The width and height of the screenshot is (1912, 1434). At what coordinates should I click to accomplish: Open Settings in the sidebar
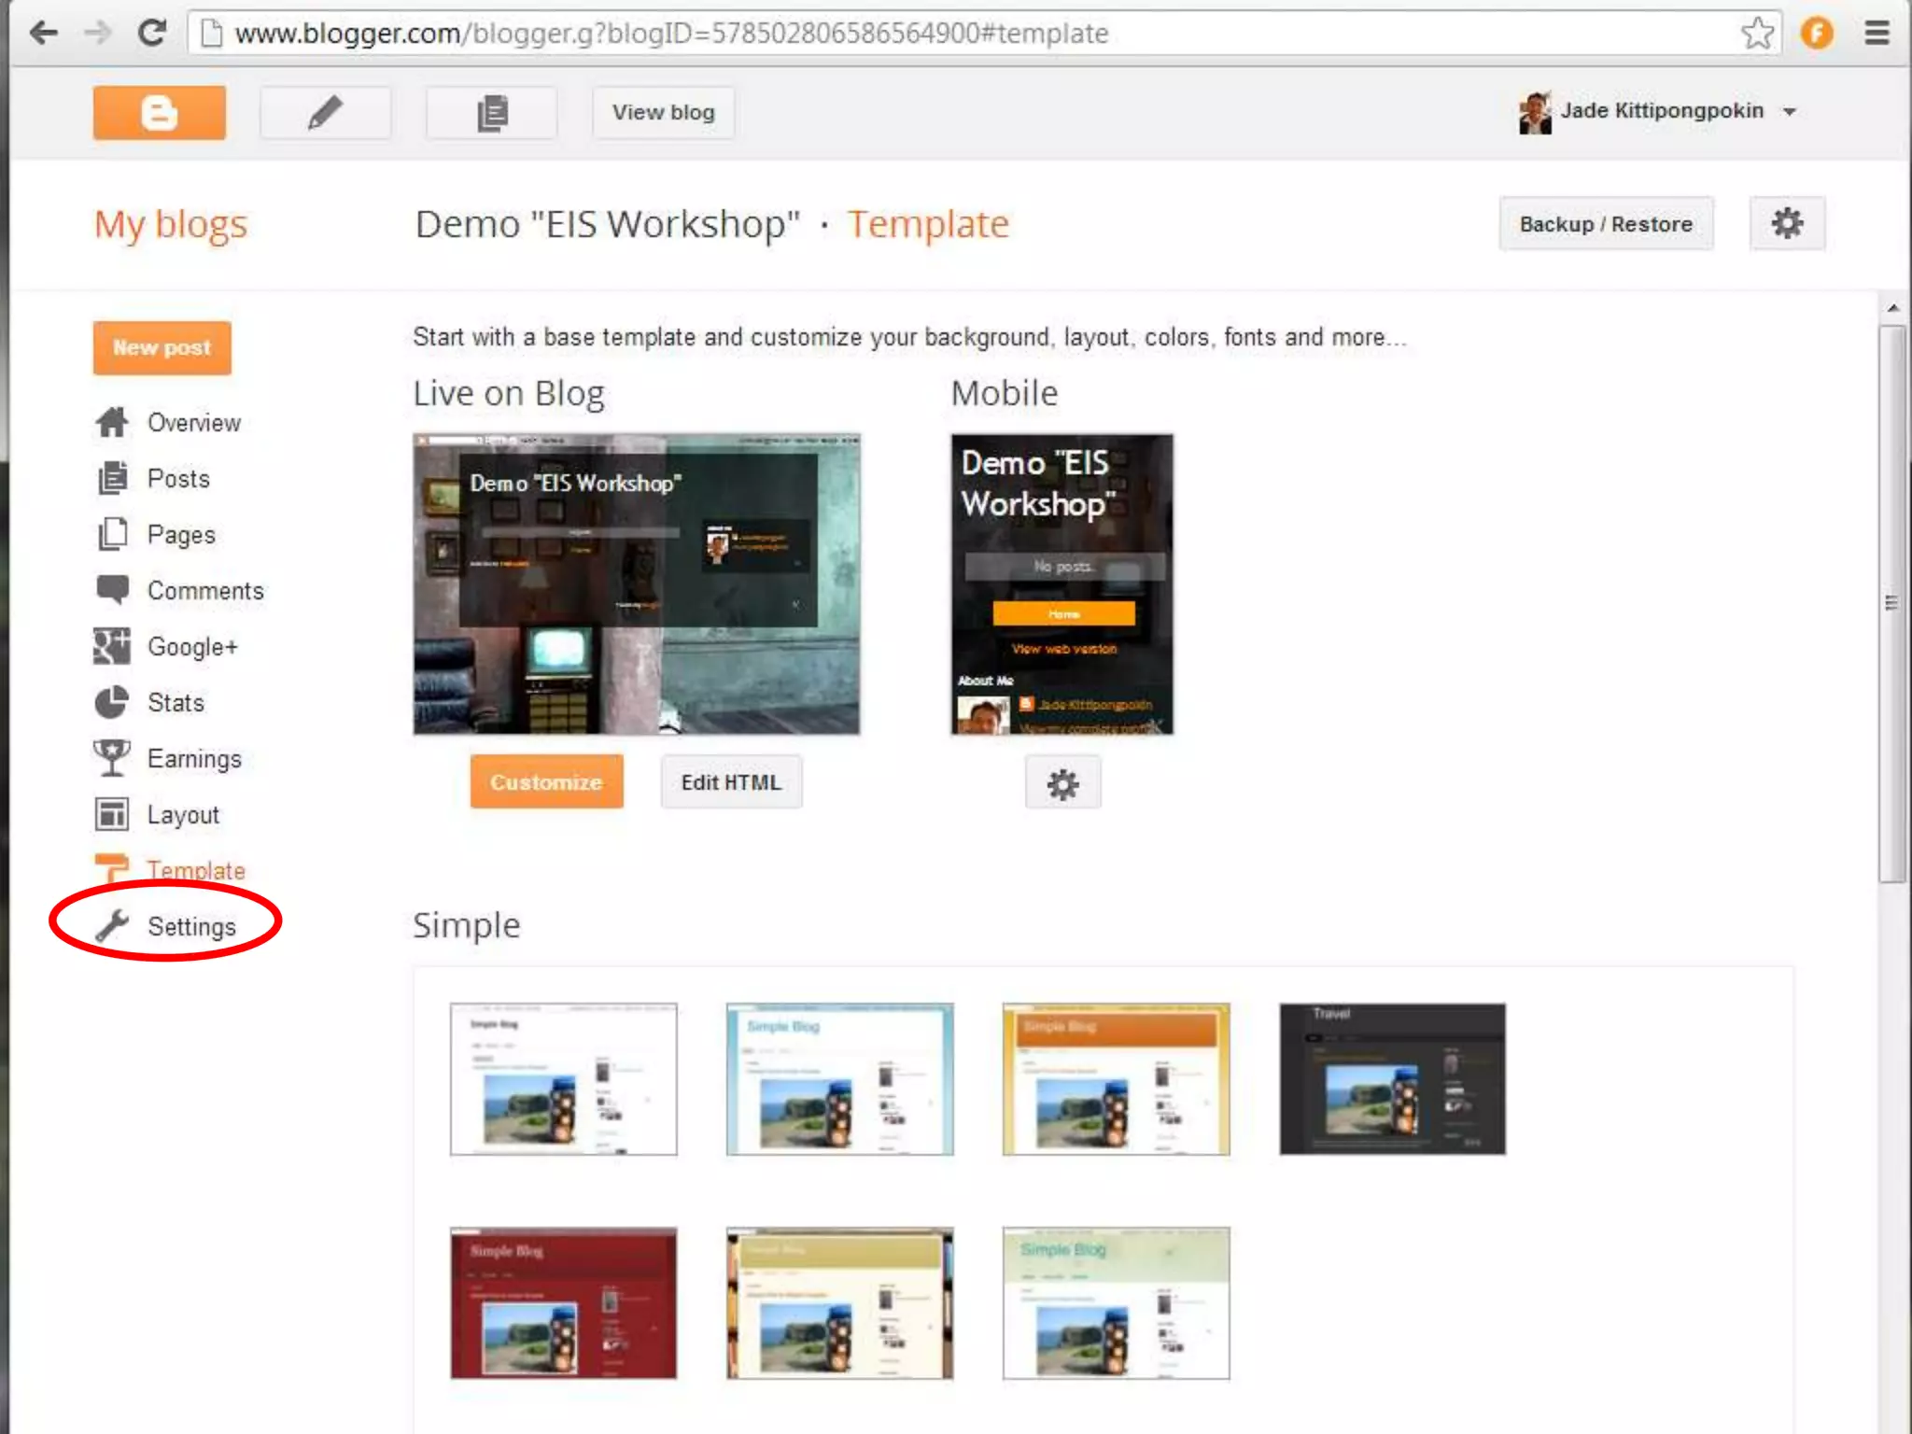[190, 926]
